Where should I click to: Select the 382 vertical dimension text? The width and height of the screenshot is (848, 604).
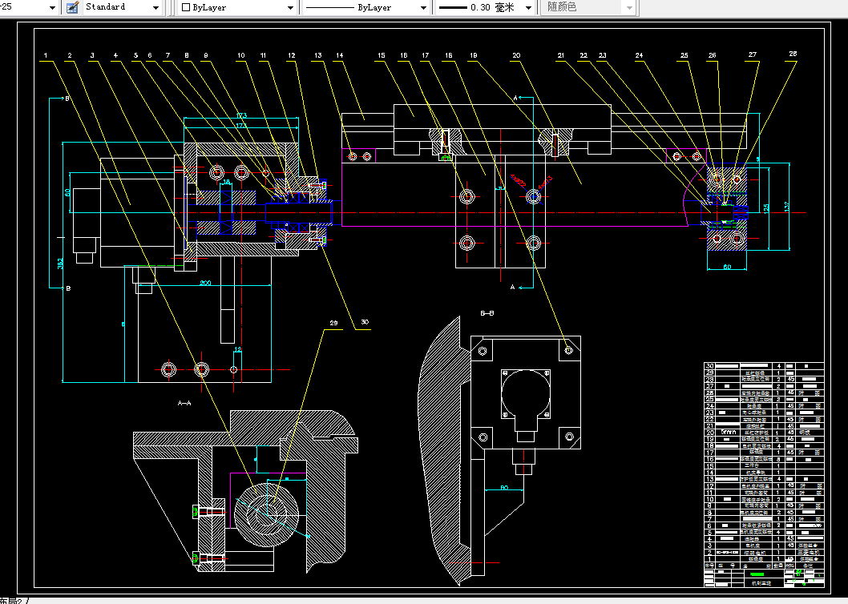pos(60,263)
